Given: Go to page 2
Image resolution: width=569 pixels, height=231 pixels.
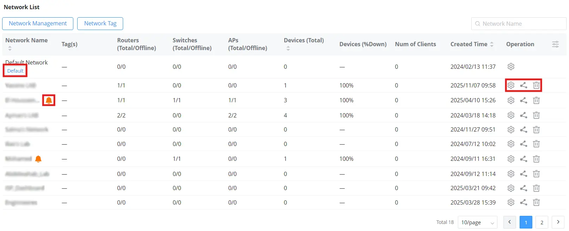Looking at the screenshot, I should (x=542, y=223).
